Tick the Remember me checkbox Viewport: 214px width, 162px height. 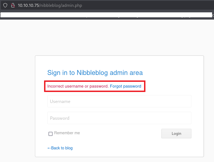(50, 134)
